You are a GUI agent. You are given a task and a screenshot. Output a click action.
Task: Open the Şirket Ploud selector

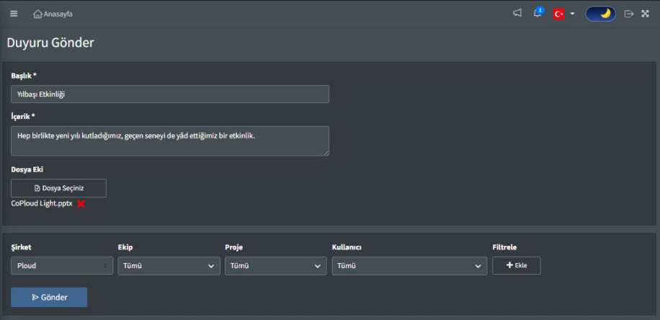click(x=62, y=266)
